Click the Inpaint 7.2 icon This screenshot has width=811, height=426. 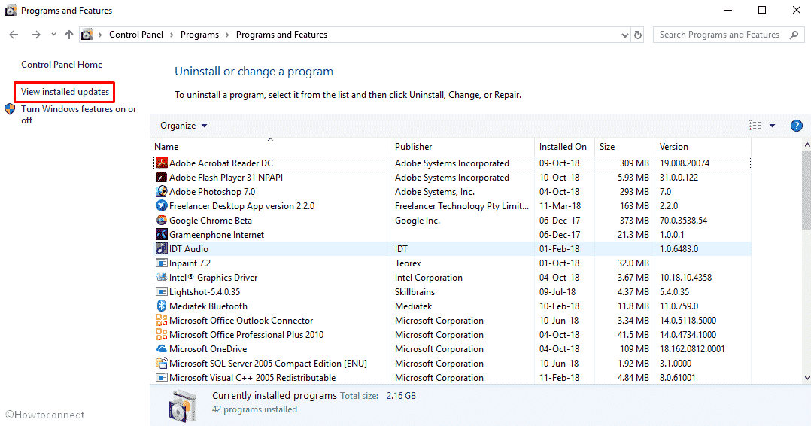click(161, 263)
